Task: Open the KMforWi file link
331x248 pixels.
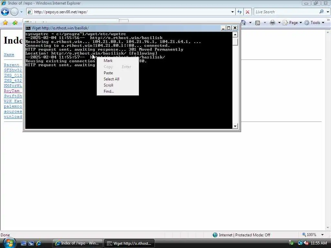Action: [x=13, y=86]
